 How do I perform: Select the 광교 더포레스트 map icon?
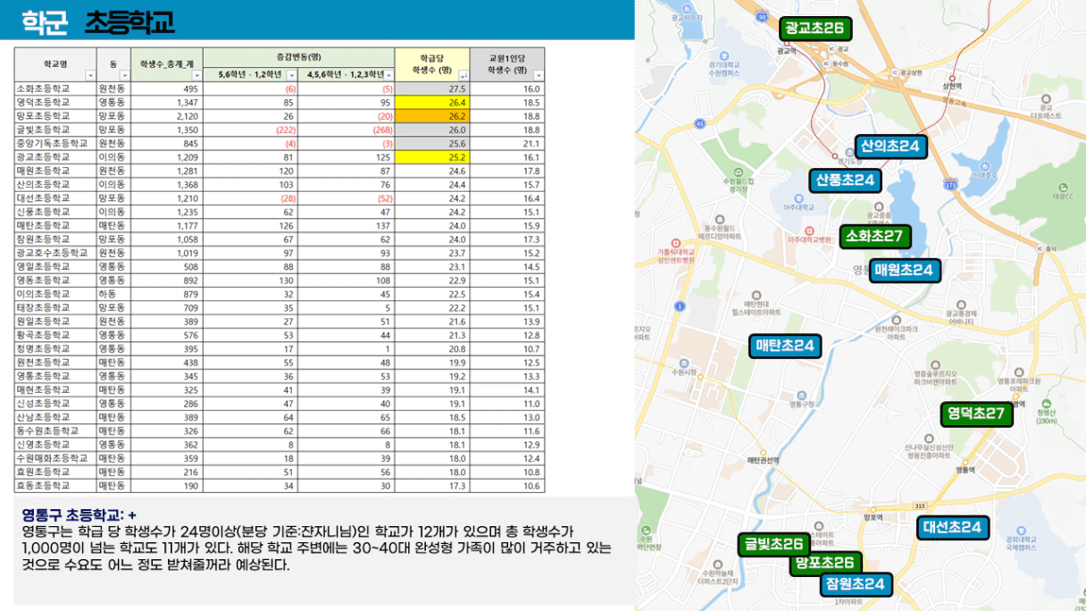coord(1045,98)
